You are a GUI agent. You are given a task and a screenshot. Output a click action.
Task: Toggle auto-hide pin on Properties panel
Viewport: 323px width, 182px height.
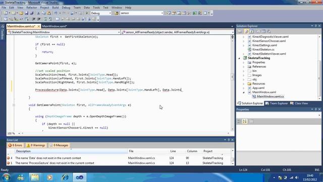point(315,109)
